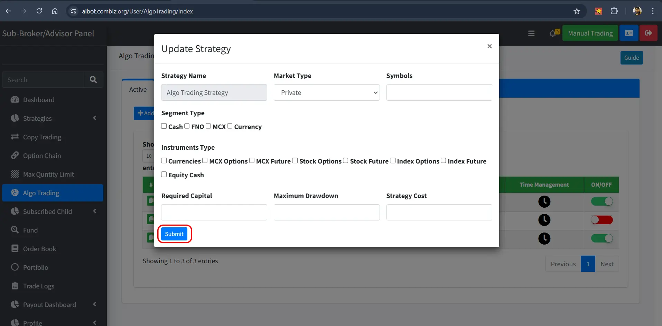This screenshot has height=326, width=662.
Task: Toggle the hamburger sidebar menu
Action: coord(531,33)
